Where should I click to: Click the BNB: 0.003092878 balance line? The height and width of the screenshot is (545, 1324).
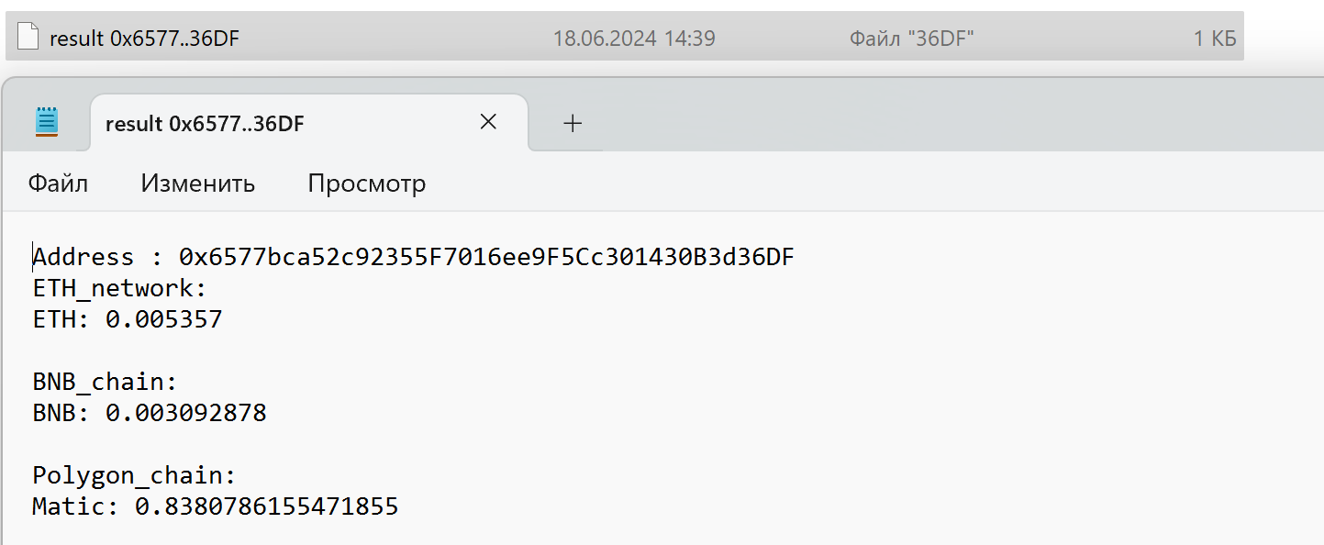click(x=150, y=414)
